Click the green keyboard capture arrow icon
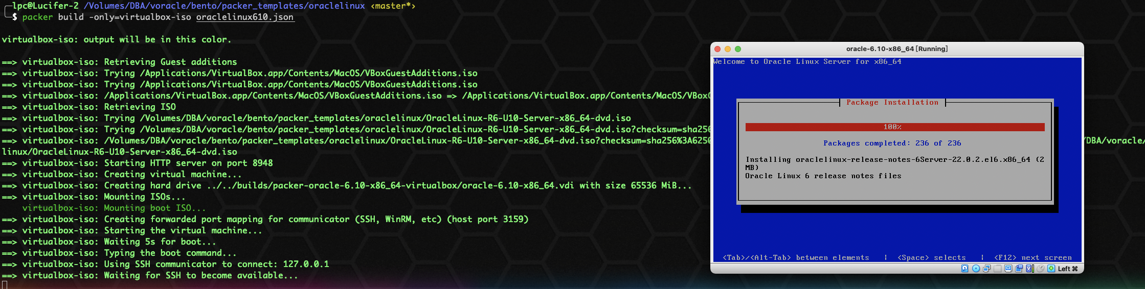This screenshot has height=289, width=1145. click(1051, 269)
